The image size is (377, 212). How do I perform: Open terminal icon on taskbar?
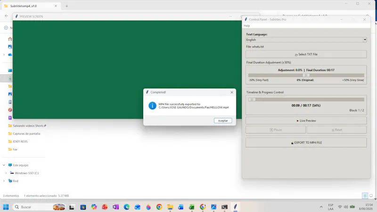[224, 207]
